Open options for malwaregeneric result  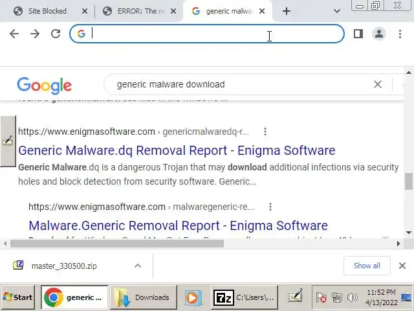(270, 207)
